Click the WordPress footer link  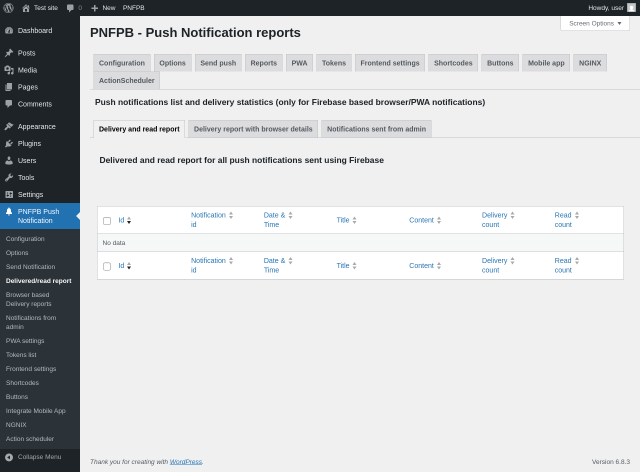pyautogui.click(x=185, y=462)
